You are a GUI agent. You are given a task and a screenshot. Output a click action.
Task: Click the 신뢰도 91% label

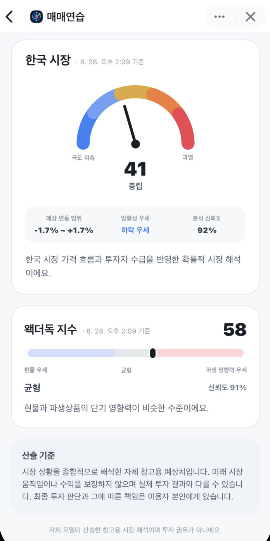tap(227, 388)
